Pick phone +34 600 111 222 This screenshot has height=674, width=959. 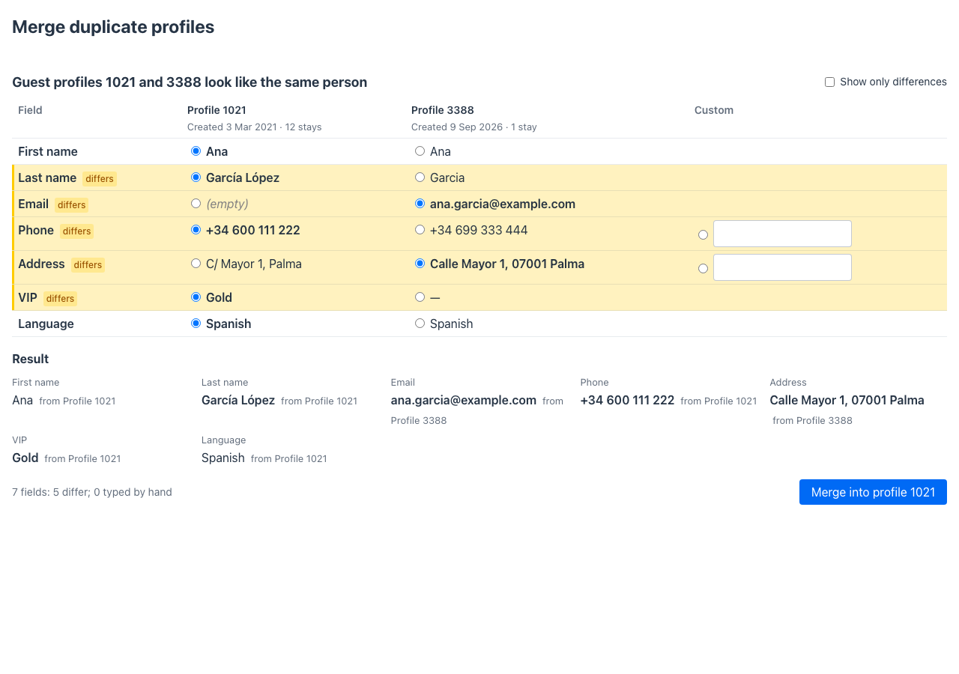[196, 230]
